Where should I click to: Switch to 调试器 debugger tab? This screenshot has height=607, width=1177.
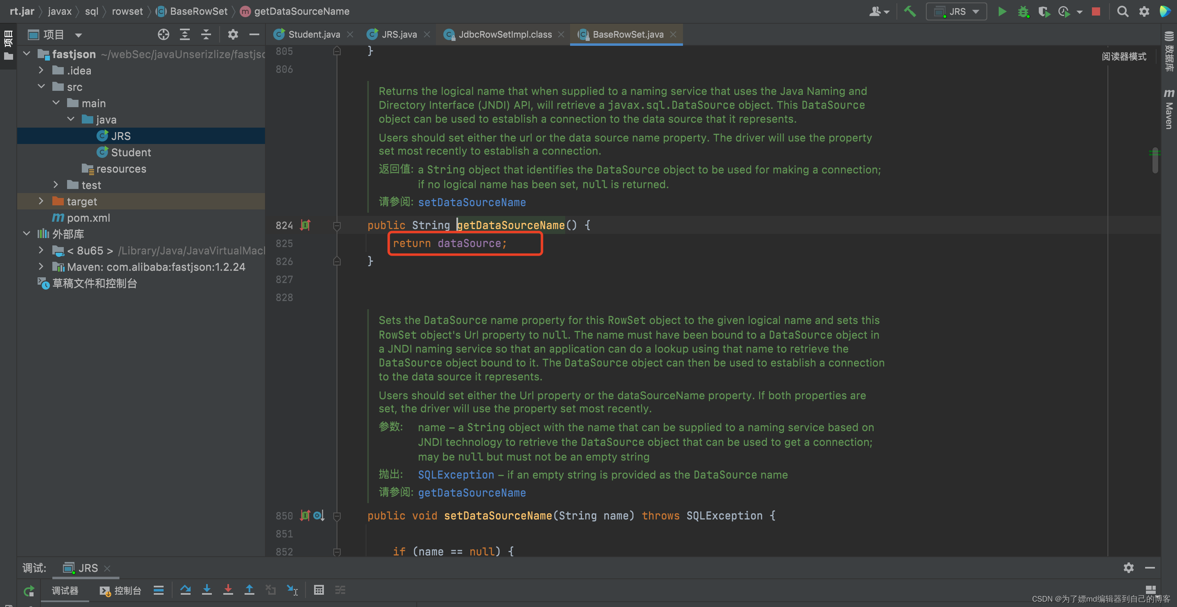pyautogui.click(x=65, y=591)
